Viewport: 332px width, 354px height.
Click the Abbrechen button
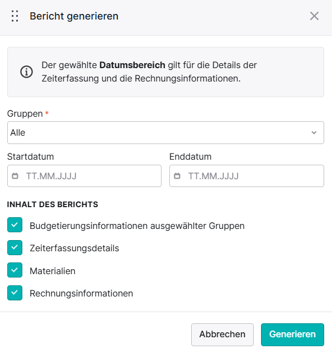pyautogui.click(x=222, y=334)
